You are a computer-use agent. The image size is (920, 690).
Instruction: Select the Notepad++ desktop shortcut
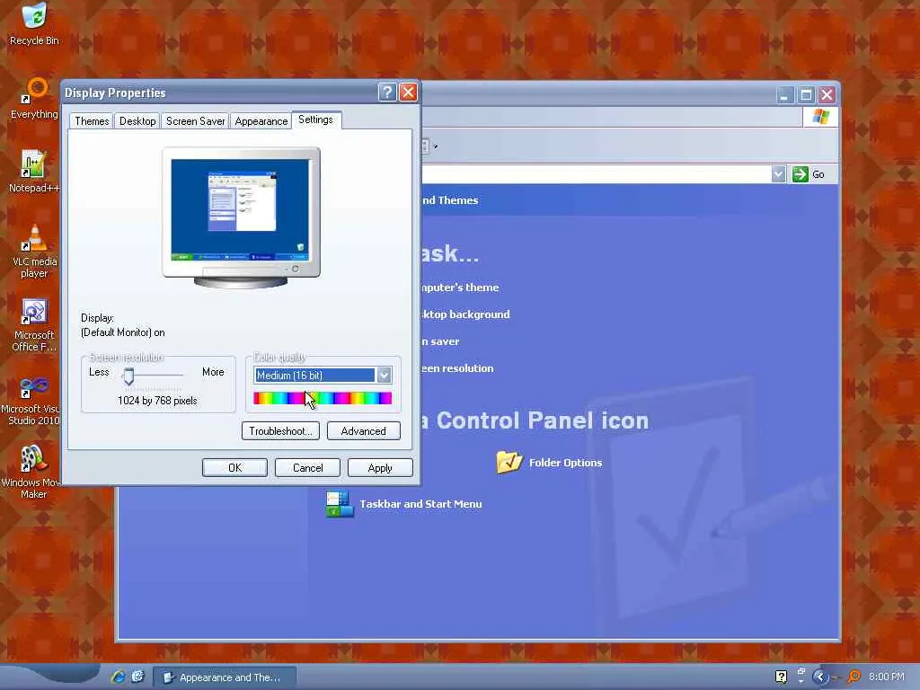click(x=34, y=172)
